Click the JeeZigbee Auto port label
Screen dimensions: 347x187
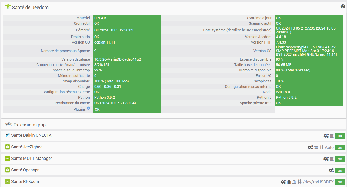(329, 147)
